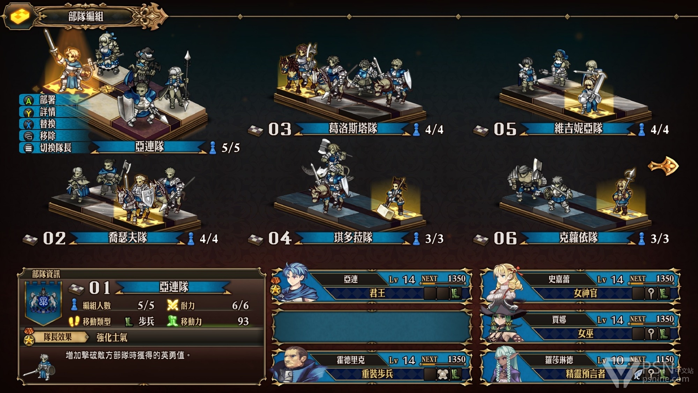
Task: Open 羅莎琳德 精靈預言者 character card
Action: point(580,366)
